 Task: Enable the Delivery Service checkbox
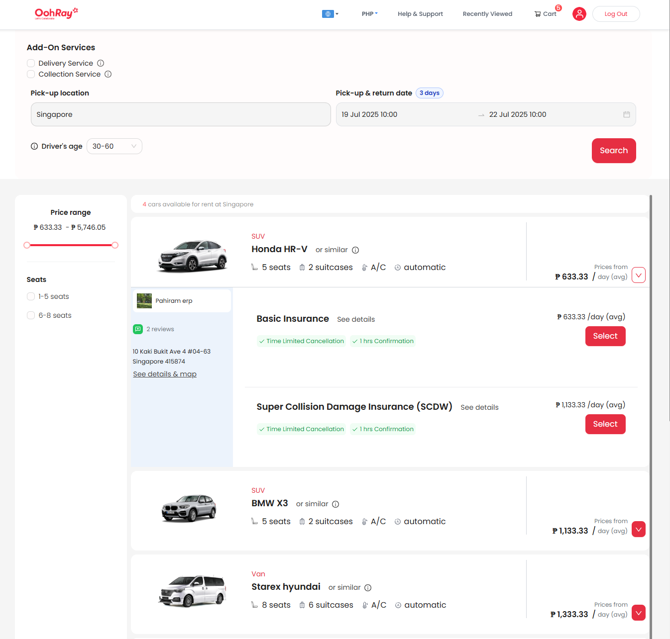pyautogui.click(x=31, y=63)
